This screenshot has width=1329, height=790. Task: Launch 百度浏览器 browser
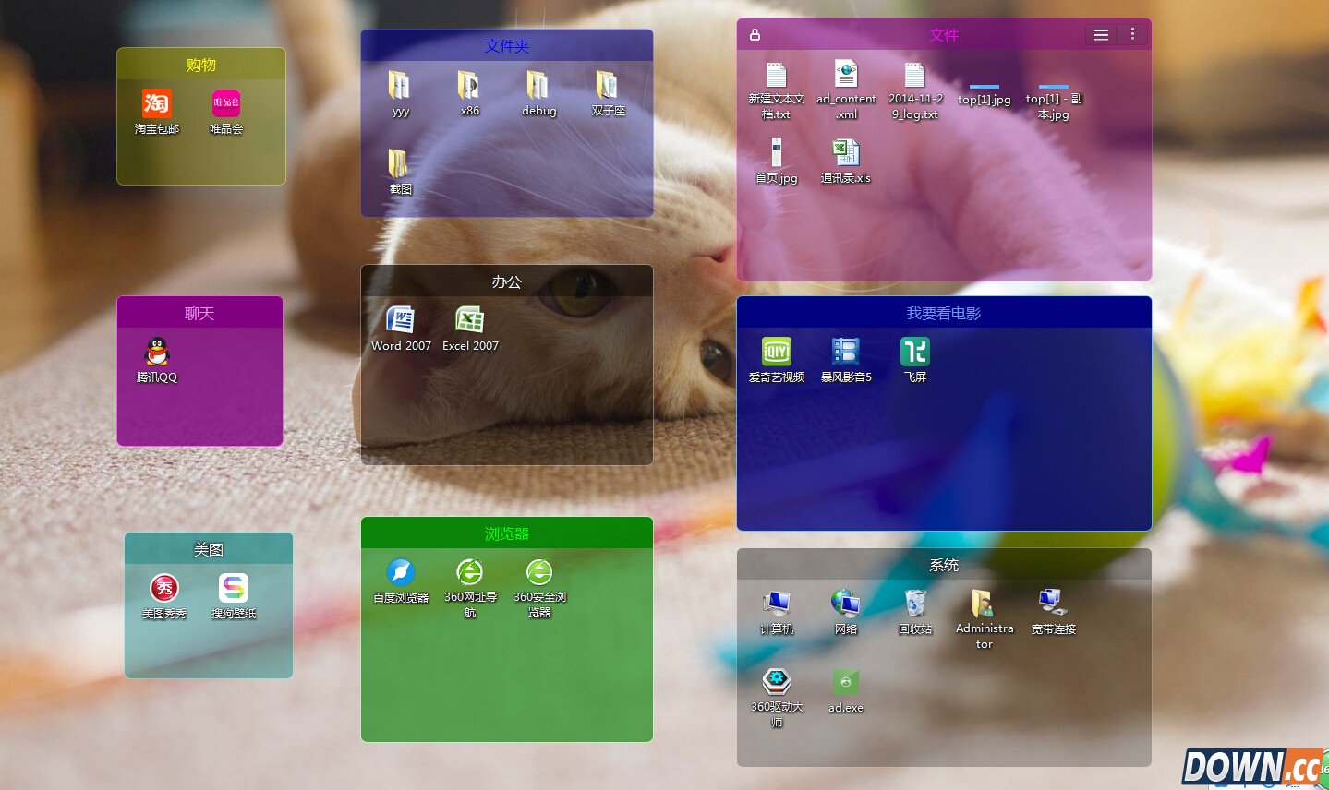pyautogui.click(x=401, y=572)
